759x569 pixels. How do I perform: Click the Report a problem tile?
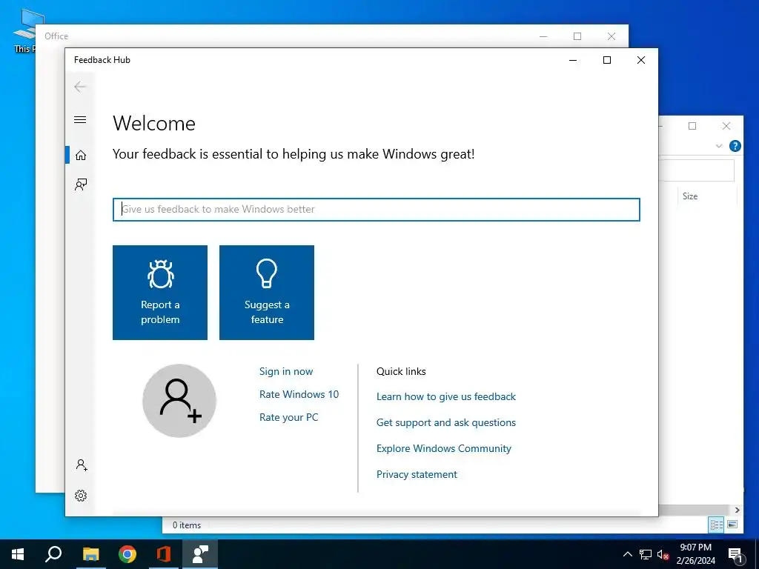(160, 293)
